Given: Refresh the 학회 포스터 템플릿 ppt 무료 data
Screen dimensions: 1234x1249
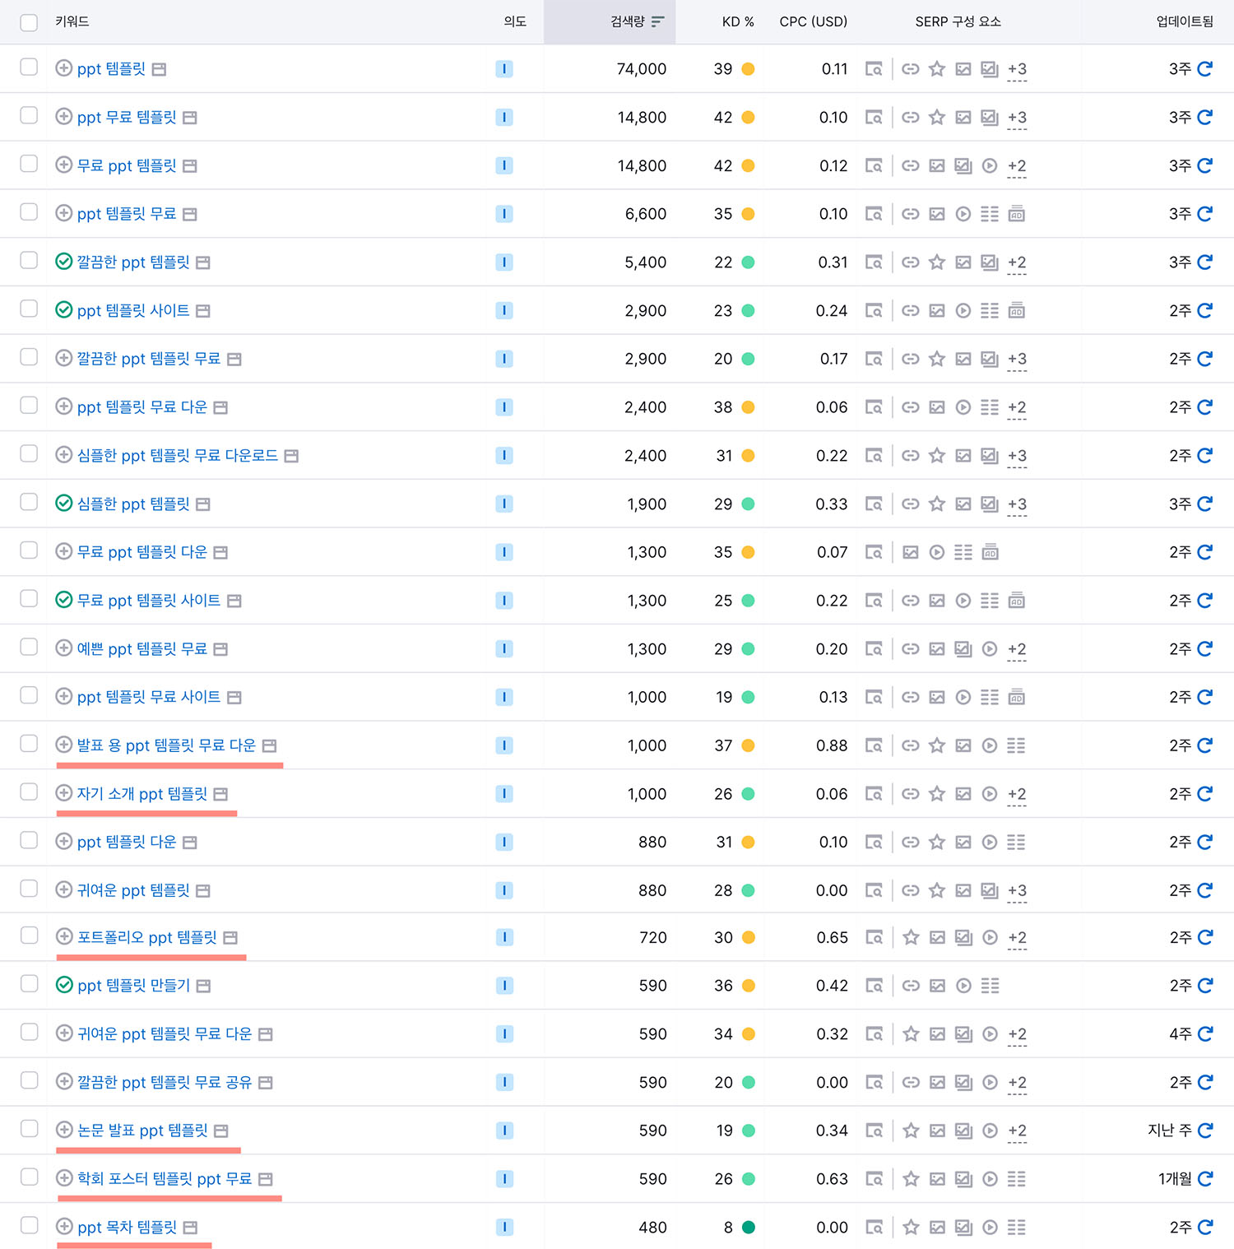Looking at the screenshot, I should pos(1205,1179).
